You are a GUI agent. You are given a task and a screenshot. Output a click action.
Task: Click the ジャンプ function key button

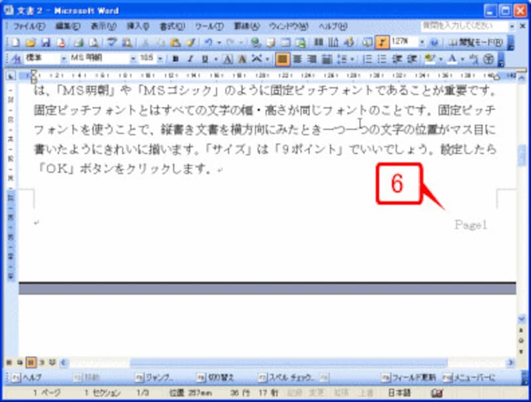coord(154,377)
